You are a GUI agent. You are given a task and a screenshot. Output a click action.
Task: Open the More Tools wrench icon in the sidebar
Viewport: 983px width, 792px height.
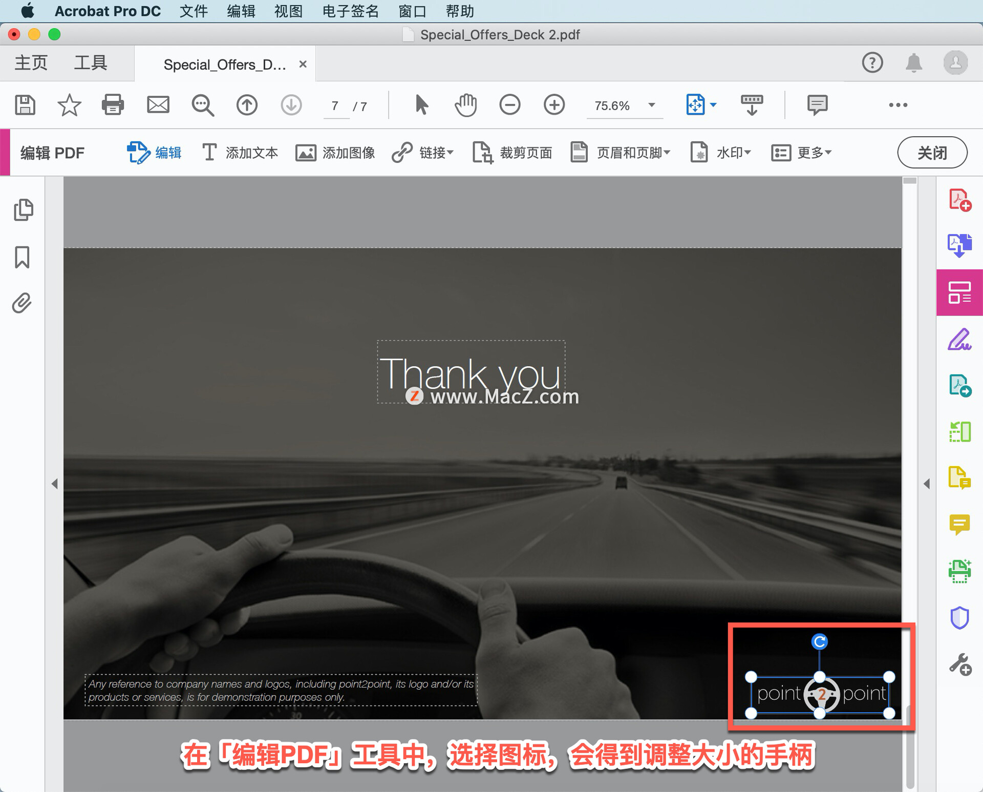pyautogui.click(x=960, y=664)
